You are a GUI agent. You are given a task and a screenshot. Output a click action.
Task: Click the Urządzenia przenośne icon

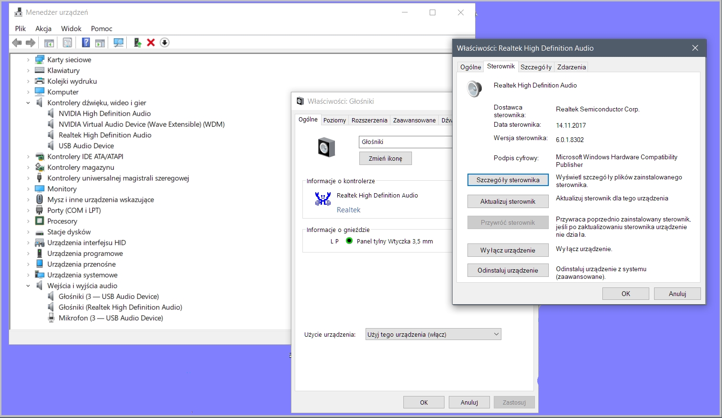pyautogui.click(x=40, y=264)
